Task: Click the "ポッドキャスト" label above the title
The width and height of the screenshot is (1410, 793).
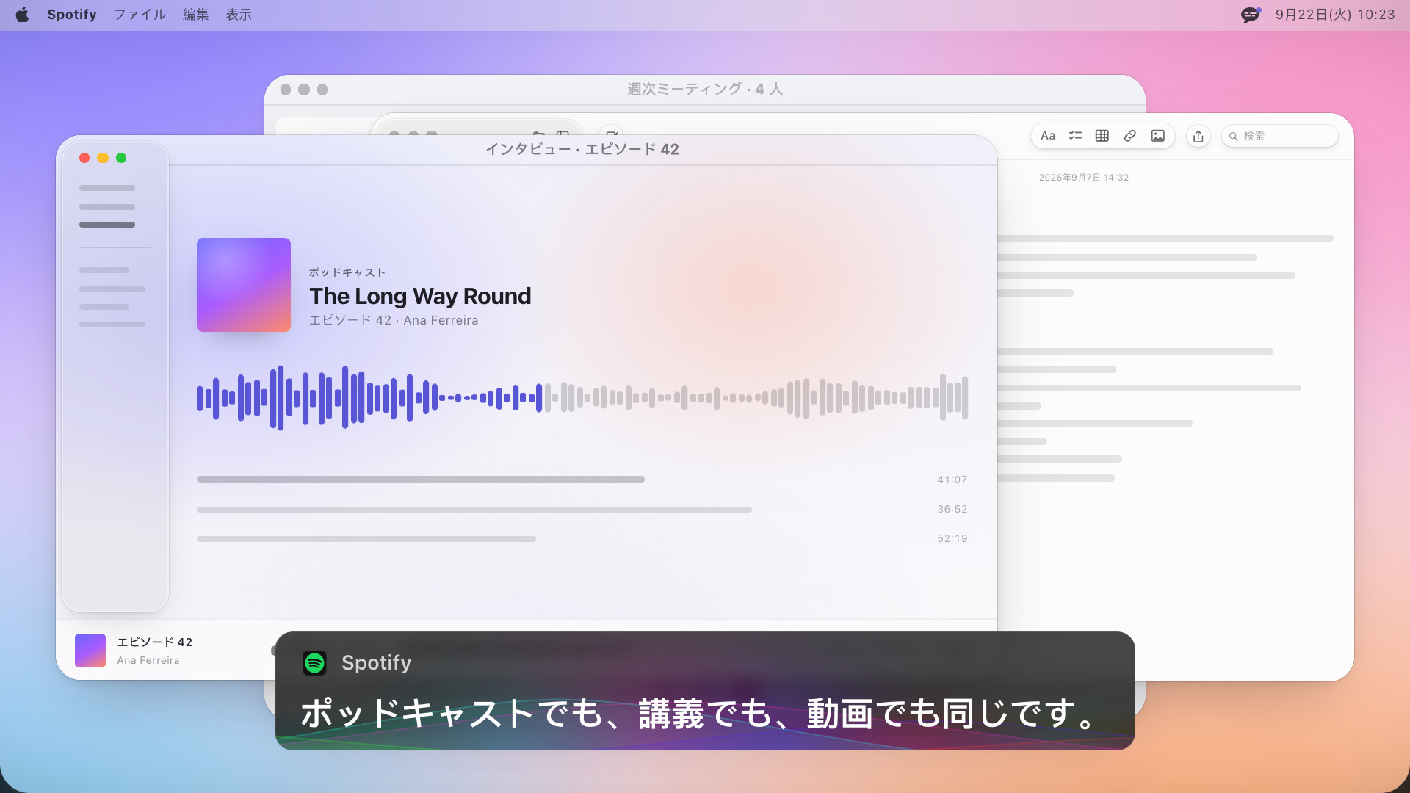Action: point(347,272)
